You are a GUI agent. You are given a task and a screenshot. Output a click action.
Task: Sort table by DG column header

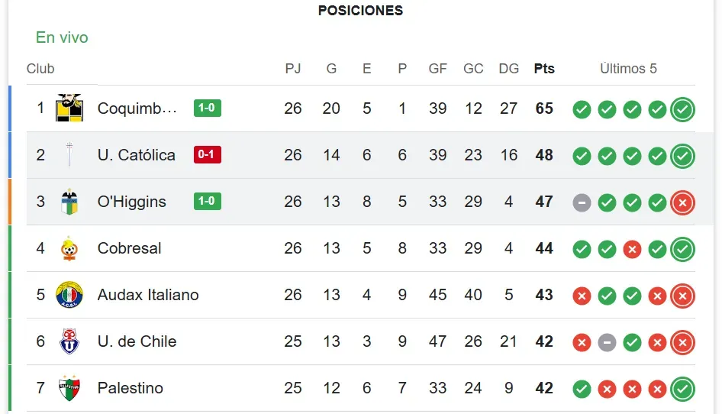point(508,69)
